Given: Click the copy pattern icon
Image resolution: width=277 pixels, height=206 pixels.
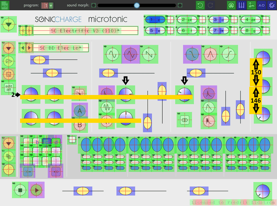Looking at the screenshot, I should point(9,156).
